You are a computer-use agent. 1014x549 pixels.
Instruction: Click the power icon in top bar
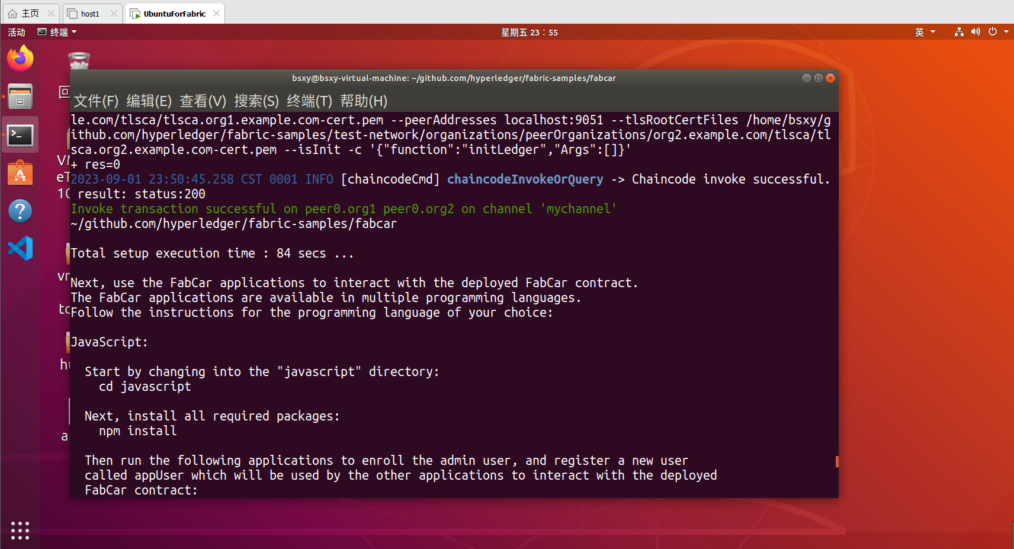pos(993,32)
